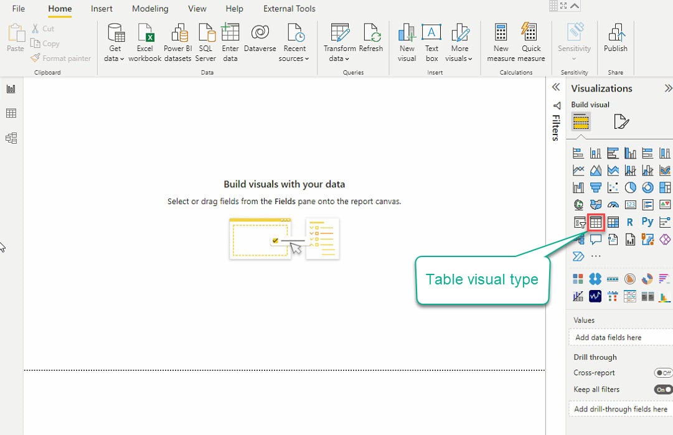Insert the Filled map visual
Image resolution: width=673 pixels, height=435 pixels.
(595, 205)
